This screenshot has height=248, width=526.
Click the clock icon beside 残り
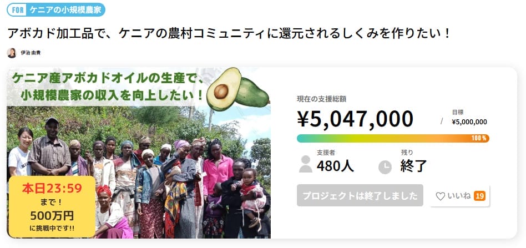coord(385,167)
